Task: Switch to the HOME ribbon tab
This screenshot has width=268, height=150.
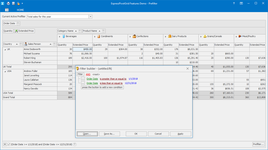Action: 21,10
